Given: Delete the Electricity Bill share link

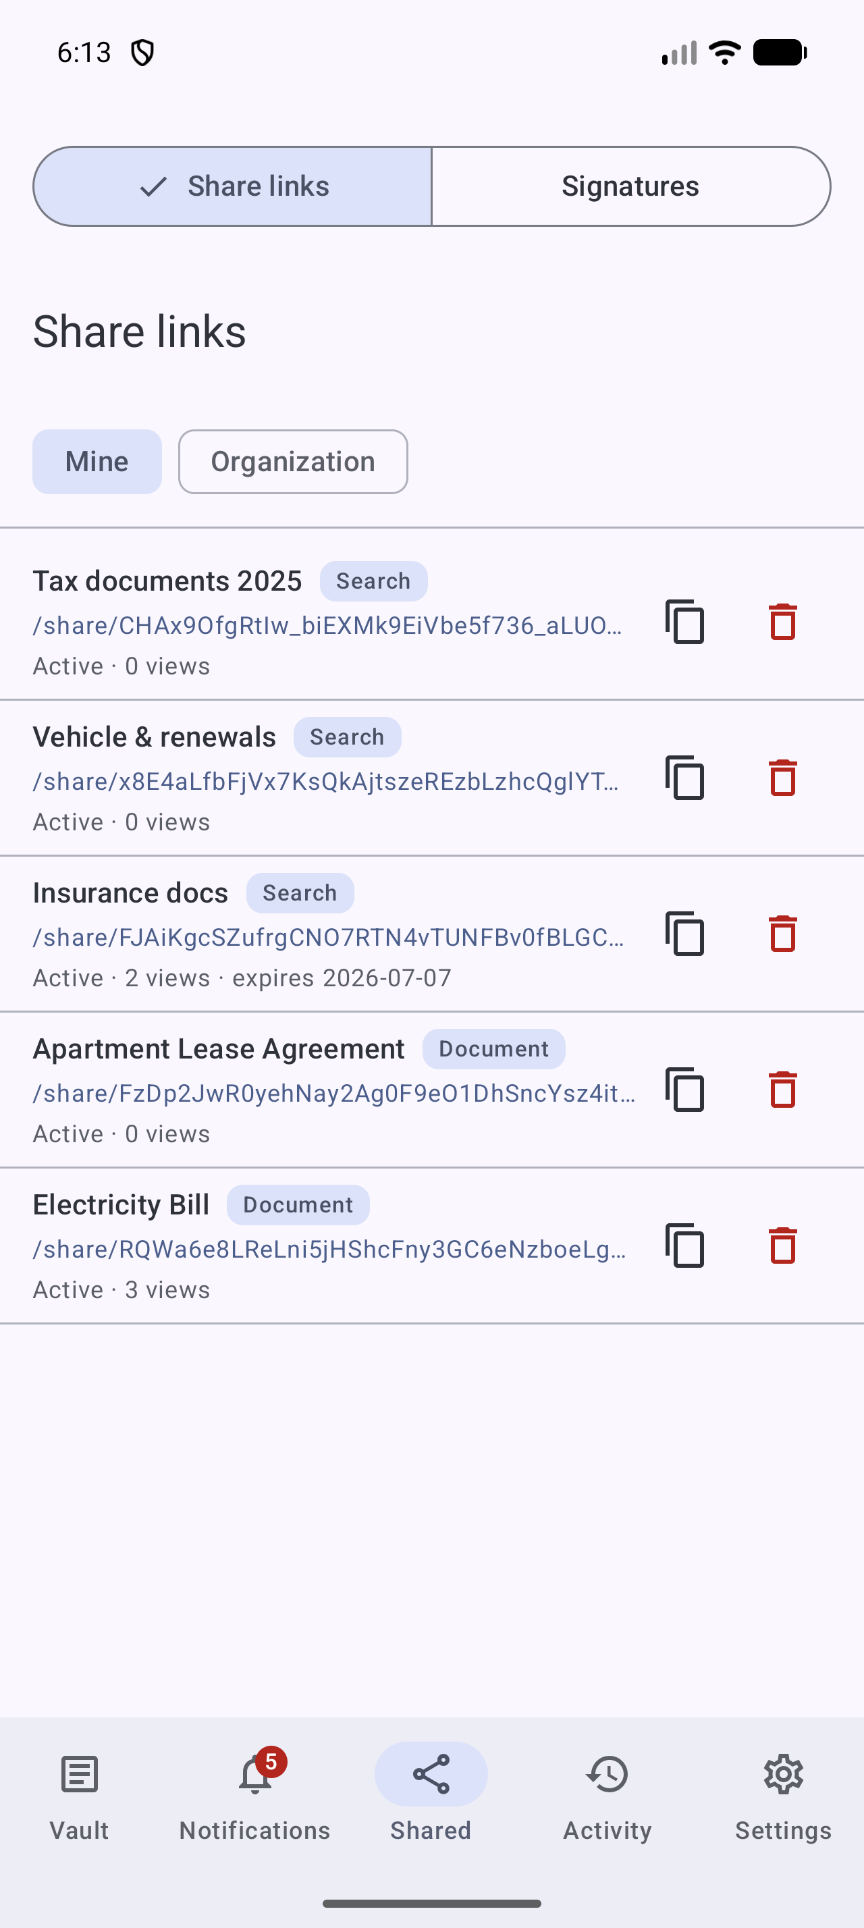Looking at the screenshot, I should pos(782,1246).
